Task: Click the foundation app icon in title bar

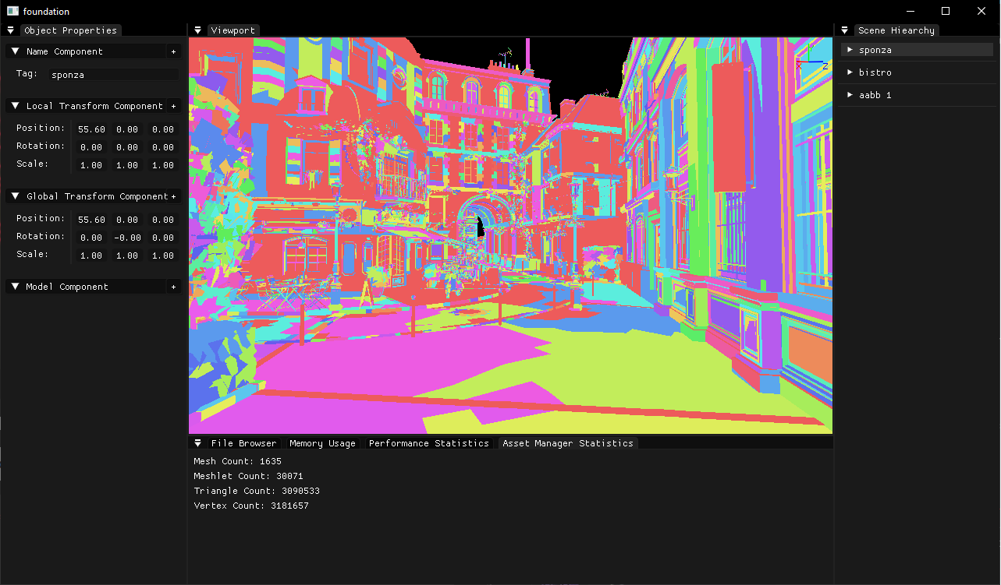Action: pyautogui.click(x=12, y=11)
